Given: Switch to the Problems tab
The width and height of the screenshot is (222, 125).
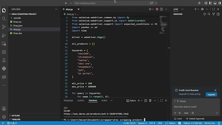Looking at the screenshot, I should coord(68,101).
